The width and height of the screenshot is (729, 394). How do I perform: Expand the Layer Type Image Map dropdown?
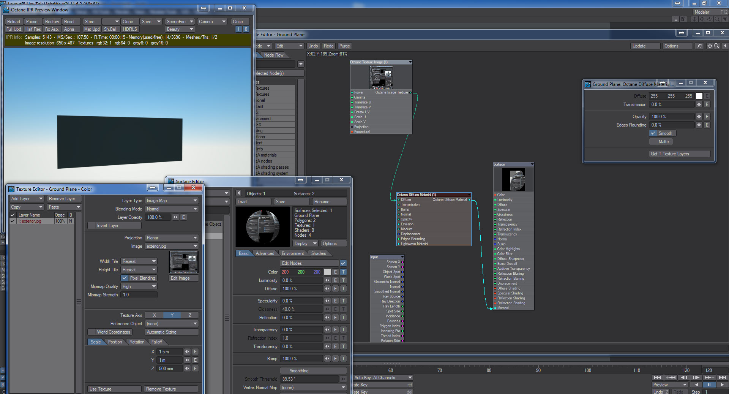172,201
